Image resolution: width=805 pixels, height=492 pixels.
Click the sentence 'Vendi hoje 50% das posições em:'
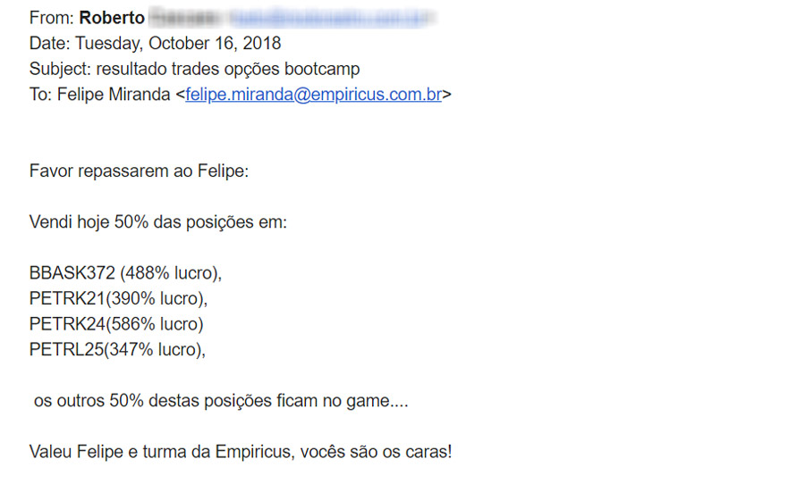click(x=158, y=221)
